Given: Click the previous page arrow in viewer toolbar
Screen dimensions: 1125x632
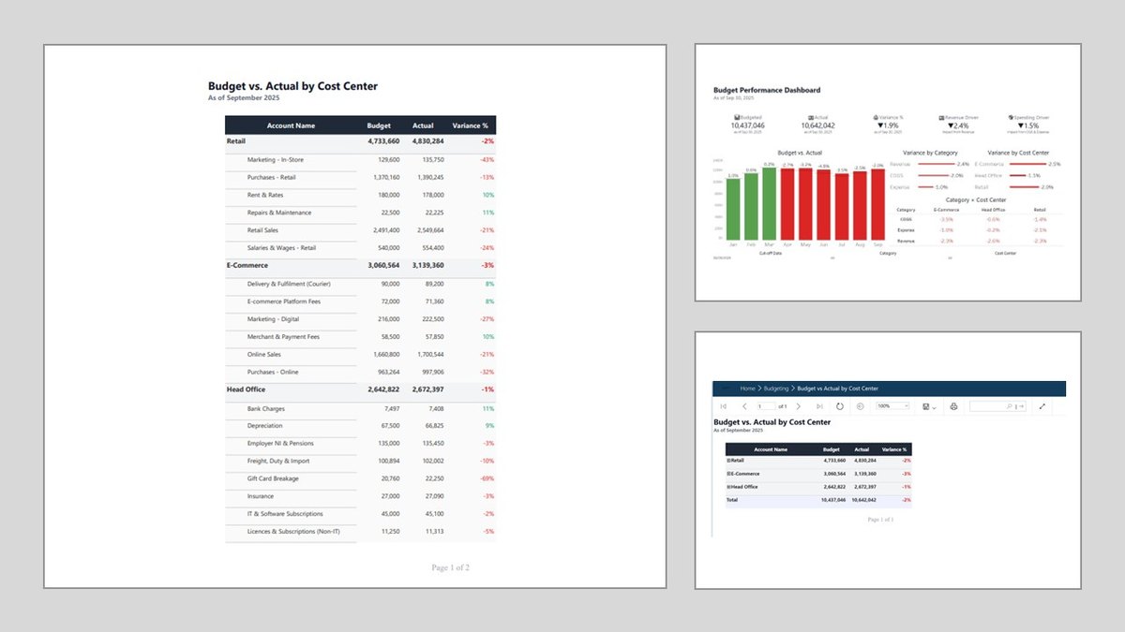Looking at the screenshot, I should pos(744,406).
